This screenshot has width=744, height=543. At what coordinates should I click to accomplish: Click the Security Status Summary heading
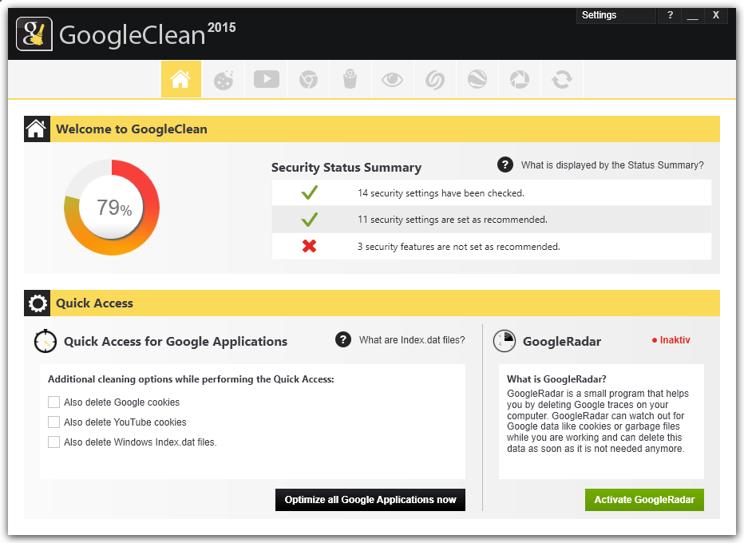click(346, 168)
